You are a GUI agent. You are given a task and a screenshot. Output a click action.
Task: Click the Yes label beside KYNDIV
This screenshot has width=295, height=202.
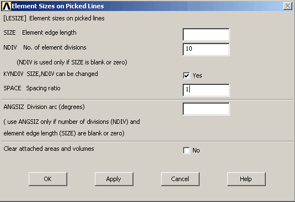(x=197, y=75)
